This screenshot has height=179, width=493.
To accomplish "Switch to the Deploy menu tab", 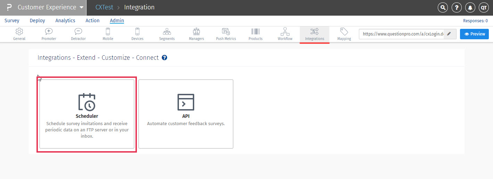I will point(38,21).
